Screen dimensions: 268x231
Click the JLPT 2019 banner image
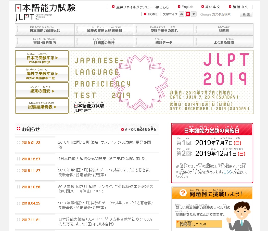161,82
